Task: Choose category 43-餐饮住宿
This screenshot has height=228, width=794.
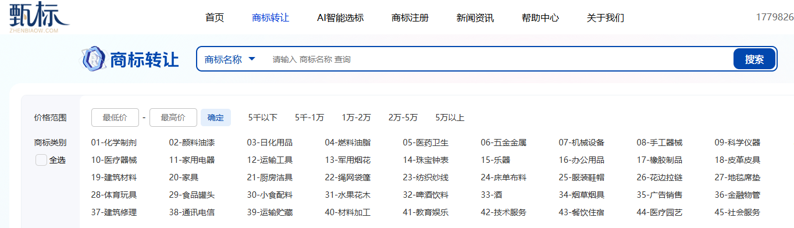Action: point(582,212)
